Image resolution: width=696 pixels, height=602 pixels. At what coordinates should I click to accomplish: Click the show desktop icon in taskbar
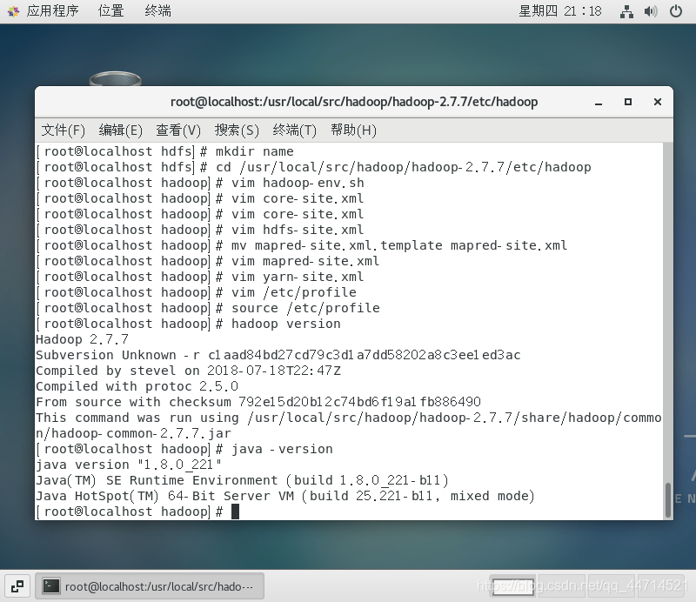[x=17, y=586]
